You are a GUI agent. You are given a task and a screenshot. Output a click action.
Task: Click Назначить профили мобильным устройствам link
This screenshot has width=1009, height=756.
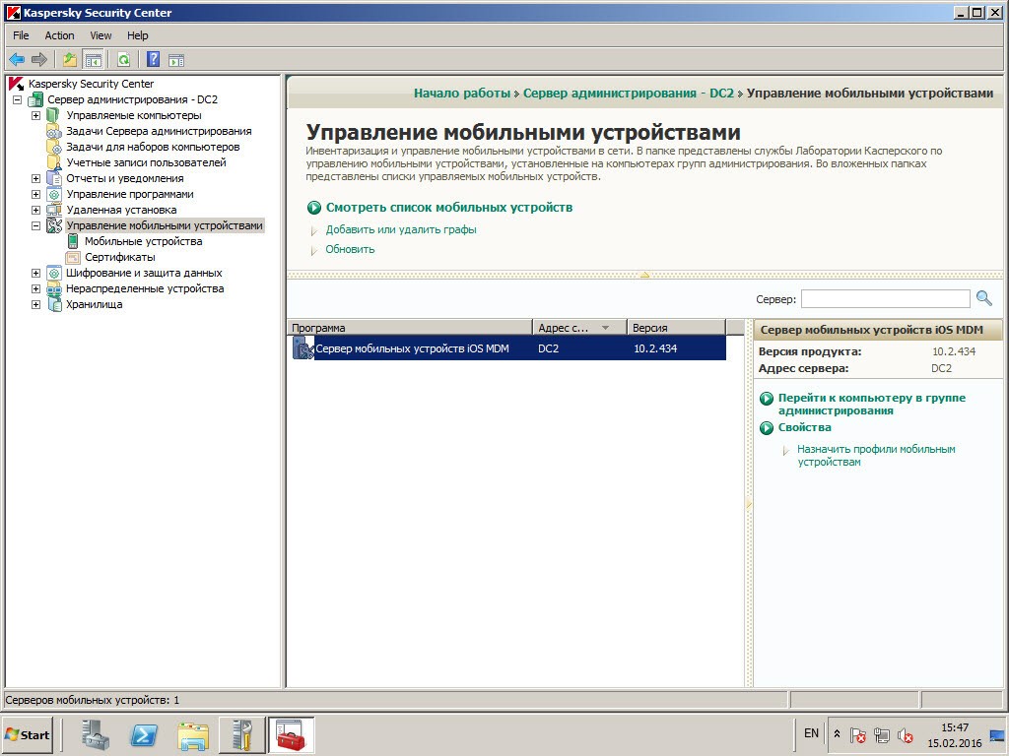point(876,455)
